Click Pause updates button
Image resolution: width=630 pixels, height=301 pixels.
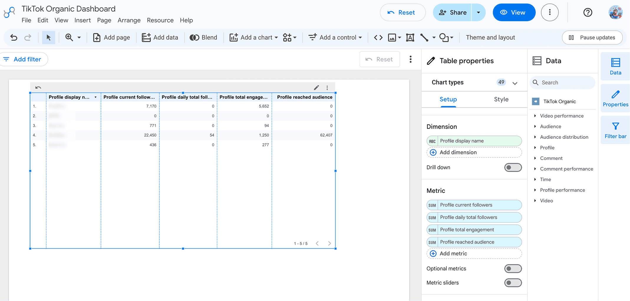point(592,37)
